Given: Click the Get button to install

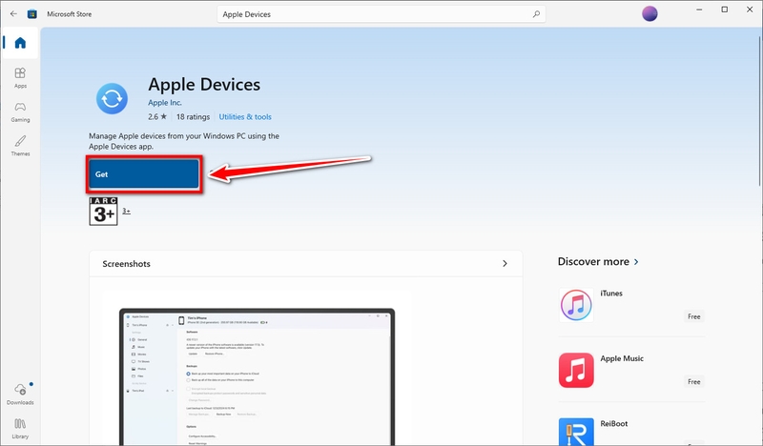Looking at the screenshot, I should coord(144,174).
